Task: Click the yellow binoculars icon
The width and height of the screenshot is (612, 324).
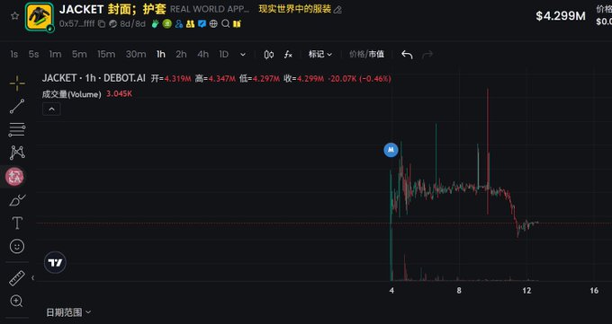Action: pos(190,23)
